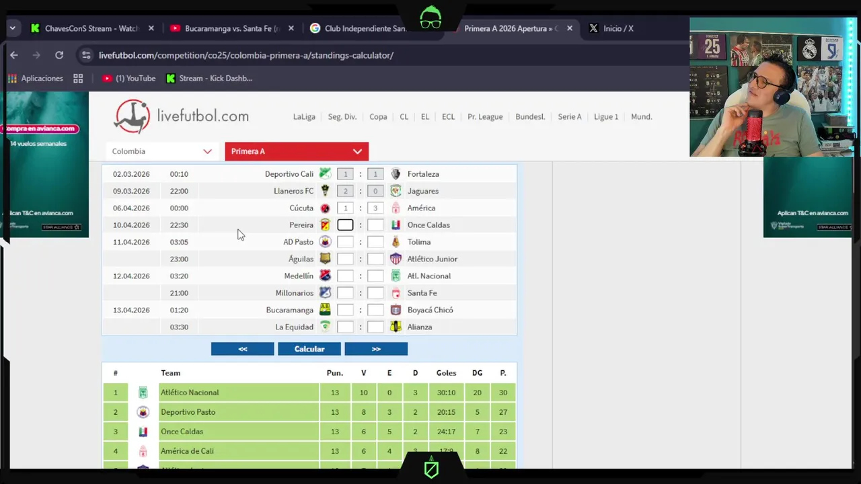The image size is (861, 484).
Task: Reload the page with browser refresh icon
Action: (59, 55)
